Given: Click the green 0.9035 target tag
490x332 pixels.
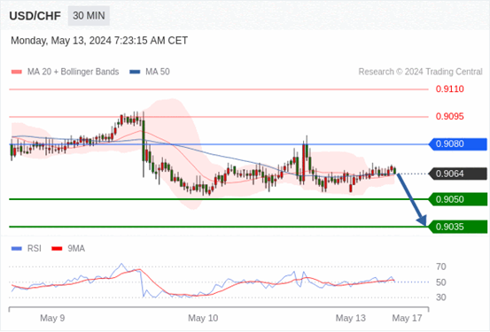Looking at the screenshot, I should point(458,227).
